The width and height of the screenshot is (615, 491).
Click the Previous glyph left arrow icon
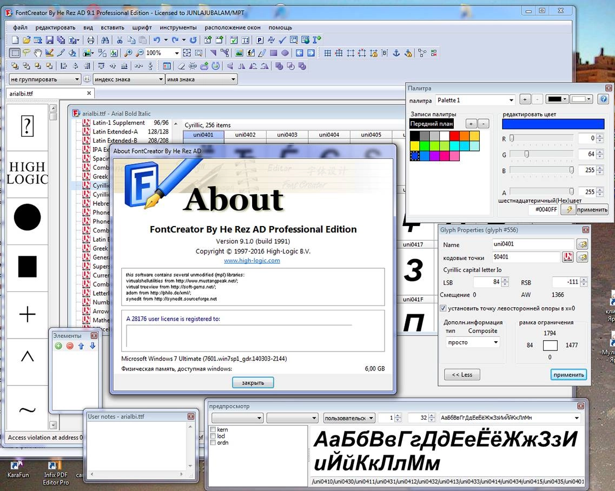pos(300,53)
